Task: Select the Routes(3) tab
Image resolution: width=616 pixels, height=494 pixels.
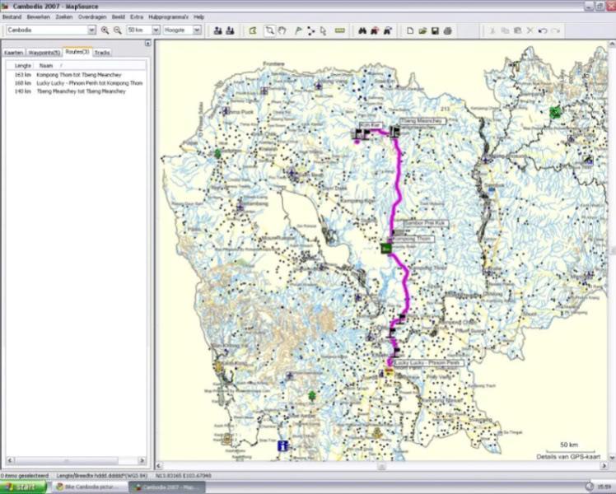Action: tap(77, 52)
